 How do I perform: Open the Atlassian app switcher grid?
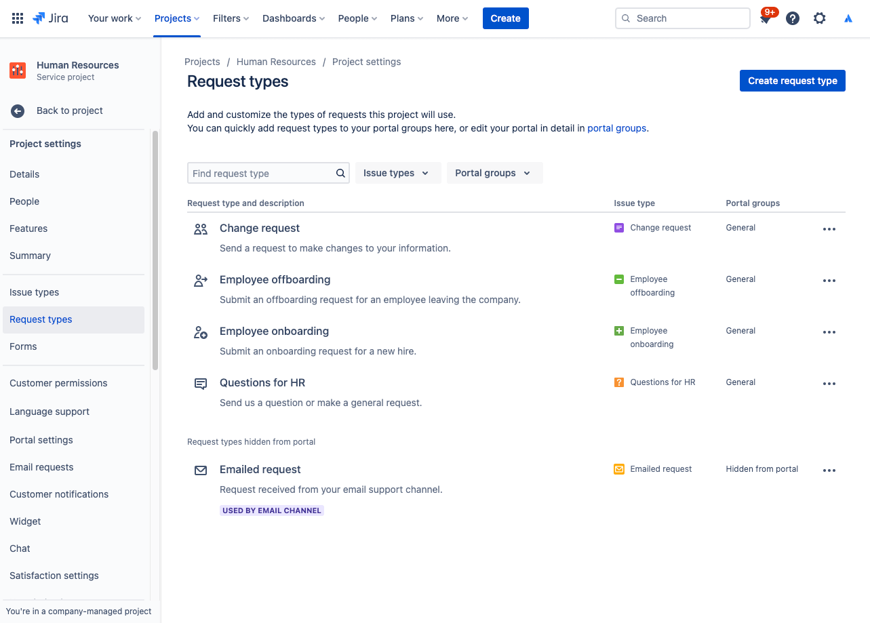coord(17,18)
